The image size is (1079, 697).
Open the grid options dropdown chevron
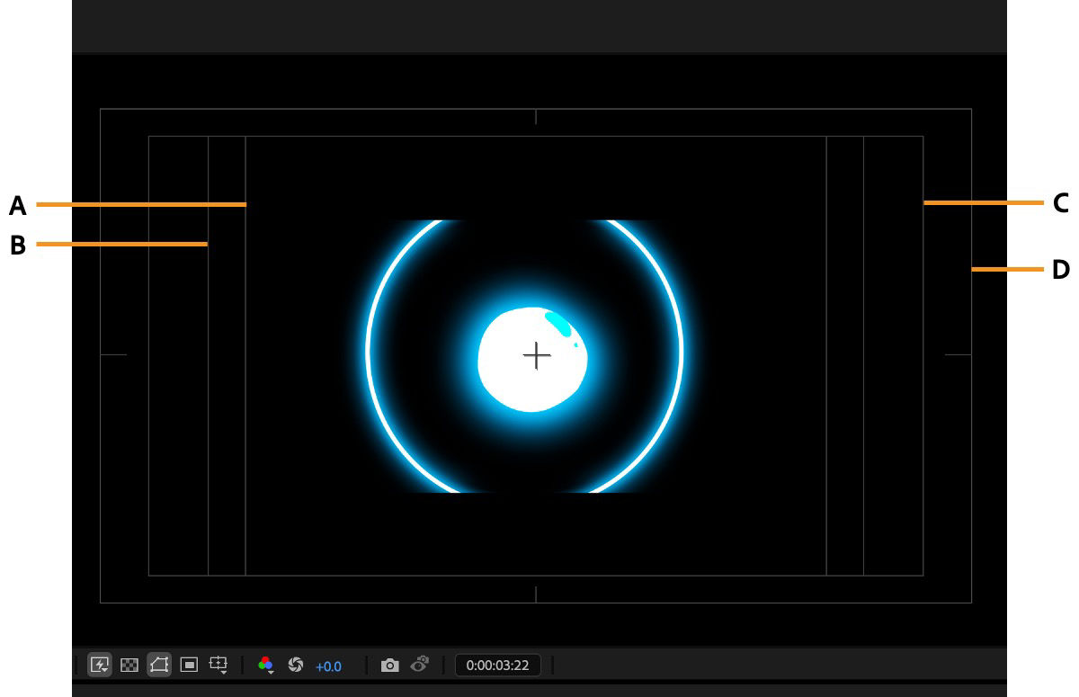click(223, 674)
